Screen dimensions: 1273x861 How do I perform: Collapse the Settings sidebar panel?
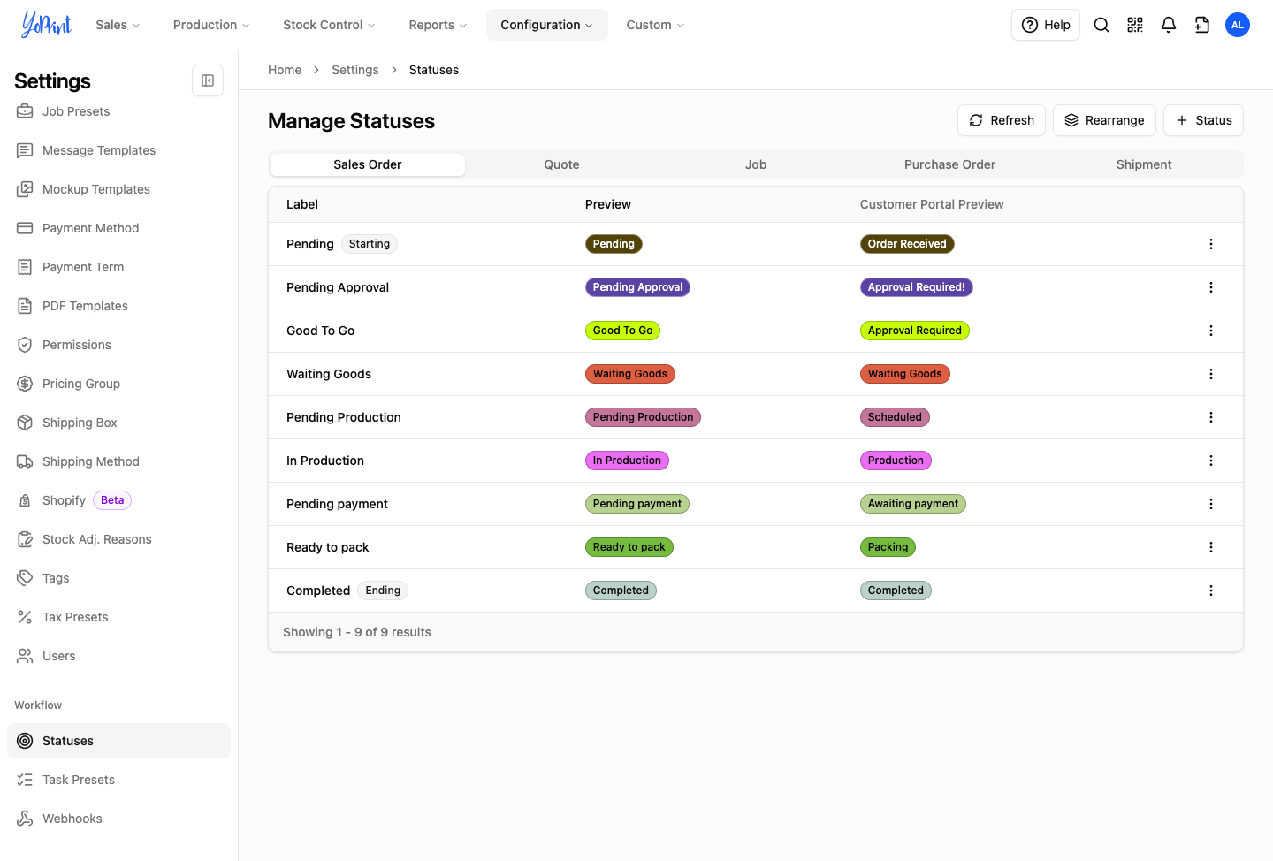208,80
